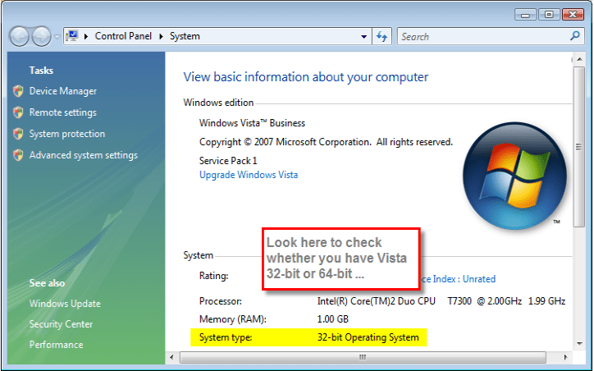Expand the arrow before Control Panel breadcrumb

click(x=86, y=36)
